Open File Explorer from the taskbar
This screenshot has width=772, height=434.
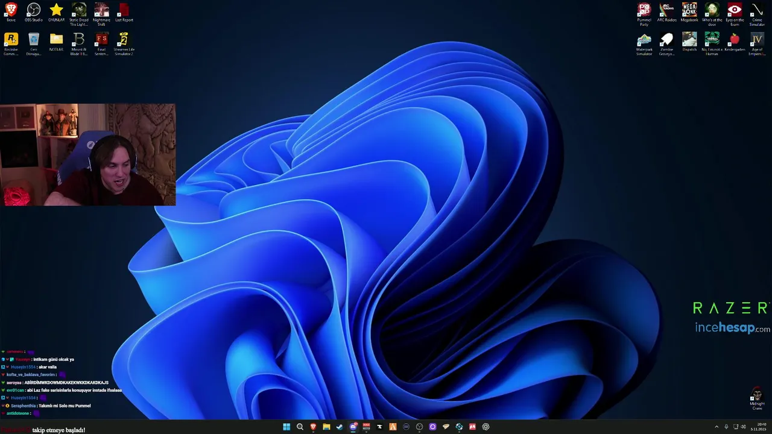326,427
